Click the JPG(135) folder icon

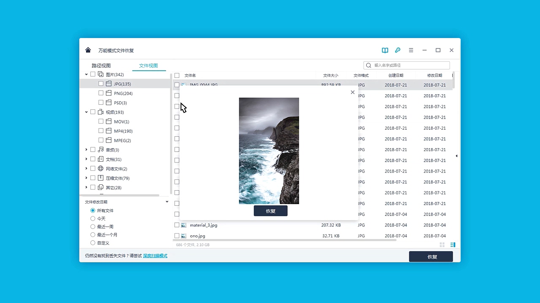point(109,84)
